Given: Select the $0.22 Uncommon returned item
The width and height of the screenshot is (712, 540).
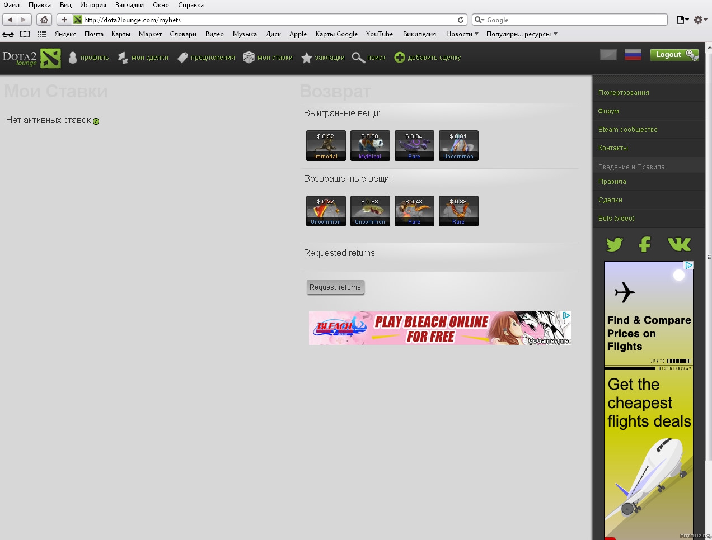Looking at the screenshot, I should (326, 211).
